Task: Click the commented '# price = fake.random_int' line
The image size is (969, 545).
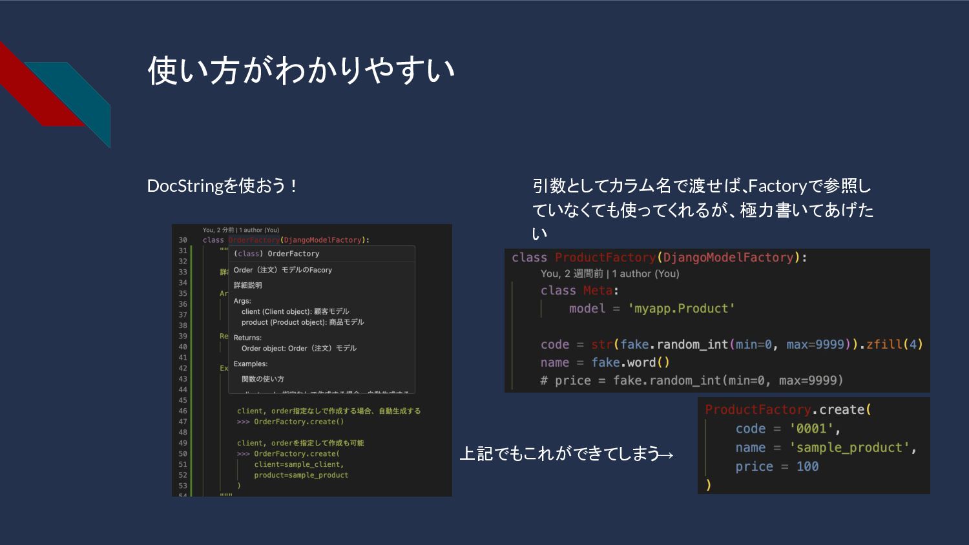Action: click(x=692, y=381)
